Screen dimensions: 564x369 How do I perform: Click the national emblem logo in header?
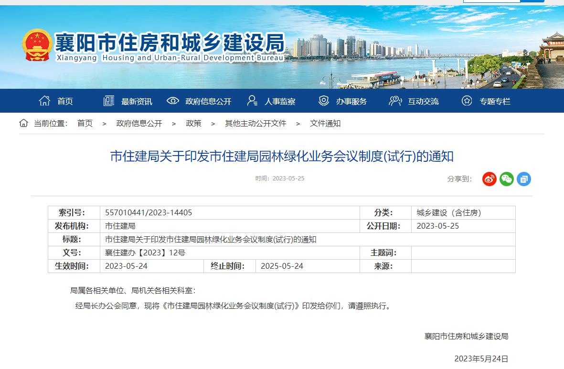(x=37, y=45)
